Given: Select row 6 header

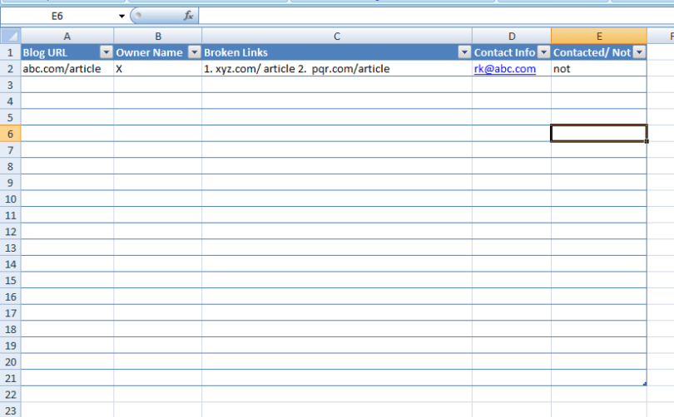Looking at the screenshot, I should point(10,134).
